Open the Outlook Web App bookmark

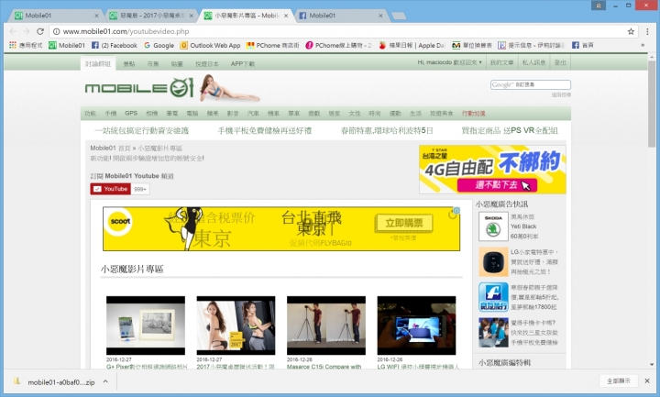click(x=210, y=45)
